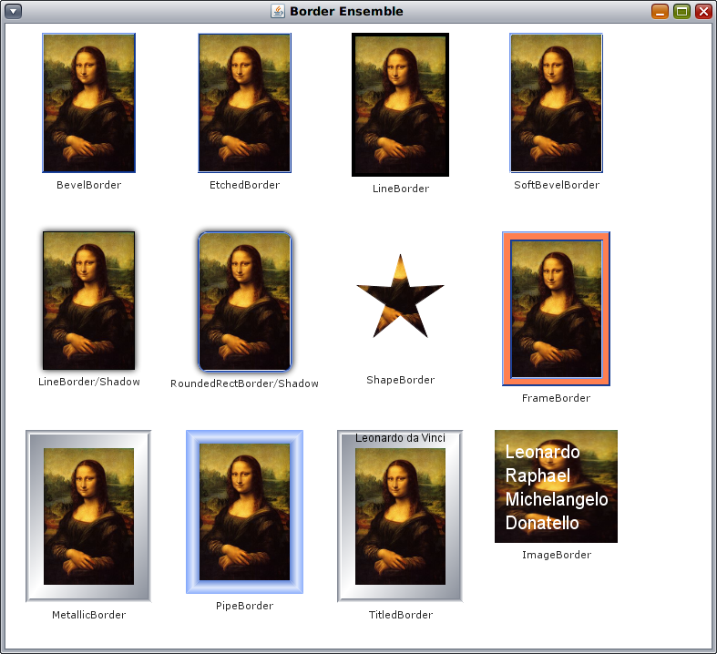Click the "BevelBorder" caption
The width and height of the screenshot is (717, 654).
click(88, 185)
